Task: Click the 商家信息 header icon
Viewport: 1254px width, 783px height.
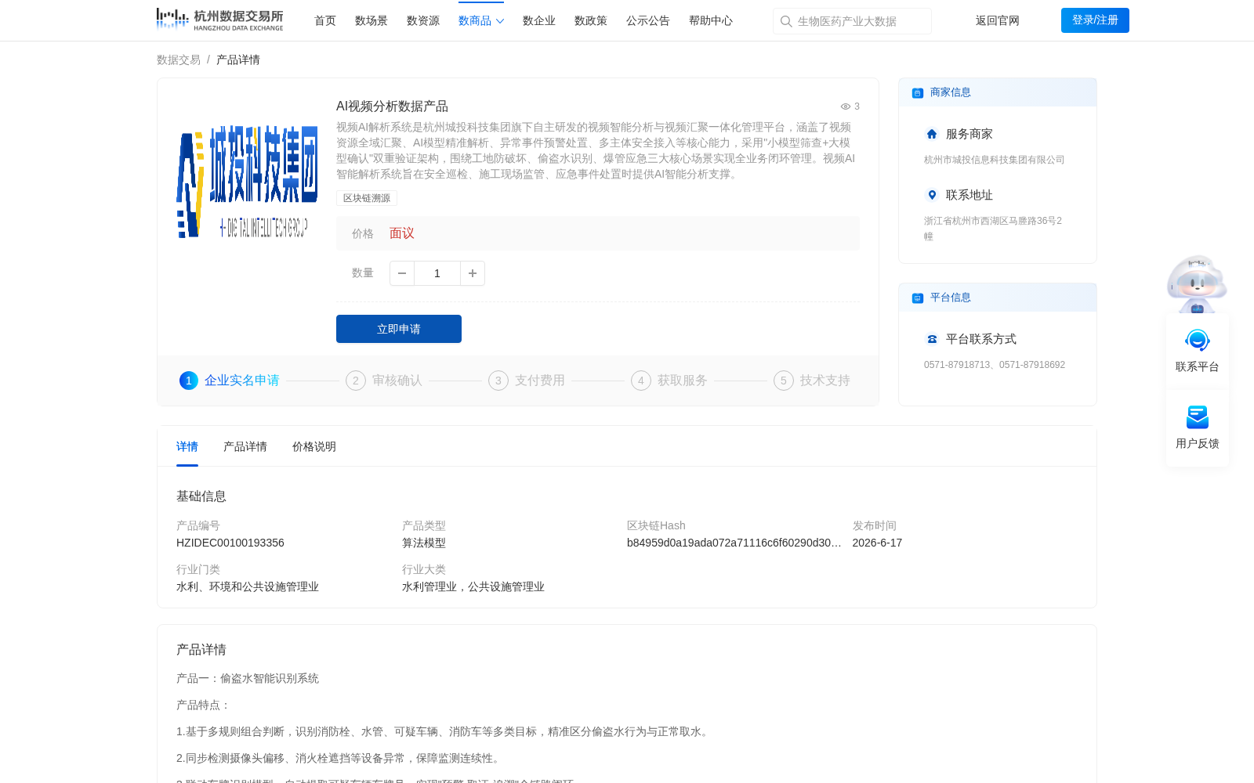Action: (x=918, y=93)
